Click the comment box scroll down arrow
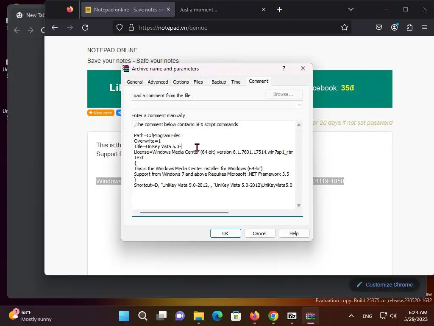This screenshot has width=434, height=326. 299,205
